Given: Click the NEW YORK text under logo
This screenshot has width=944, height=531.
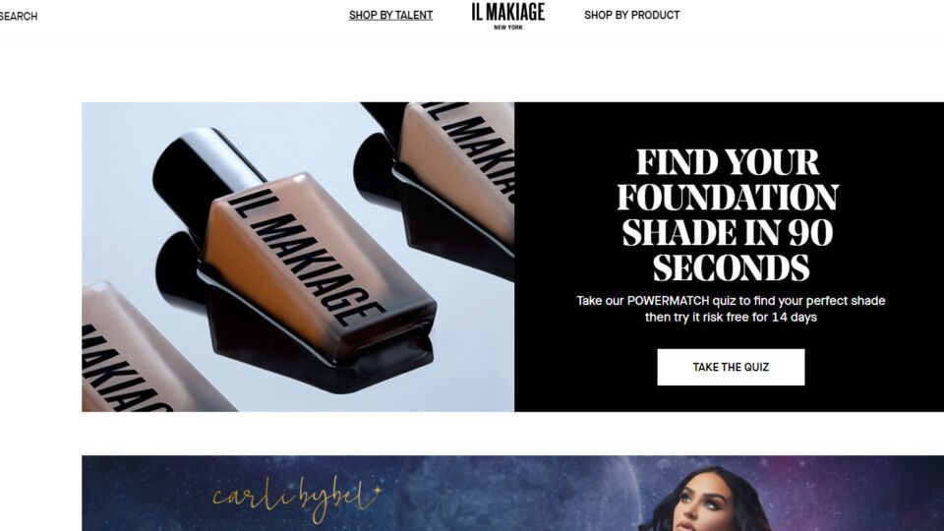Looking at the screenshot, I should tap(508, 28).
